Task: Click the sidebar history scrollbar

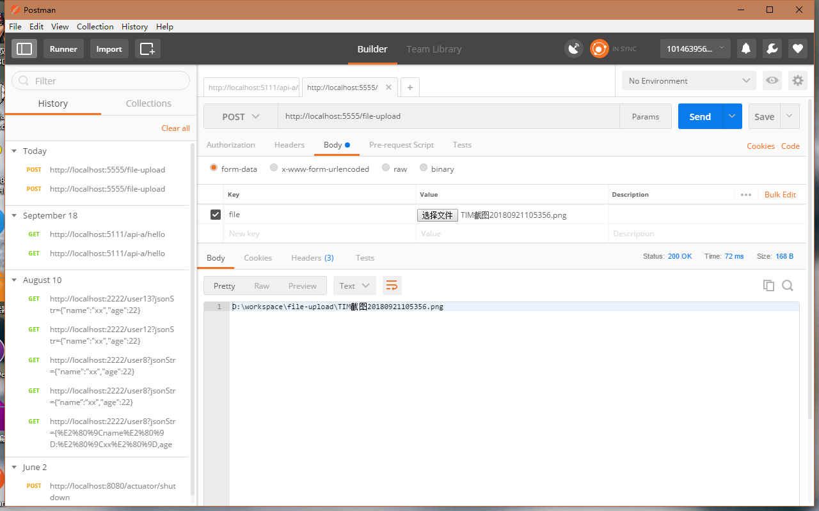Action: point(193,319)
